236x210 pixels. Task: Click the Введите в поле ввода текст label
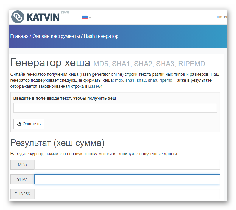point(65,98)
